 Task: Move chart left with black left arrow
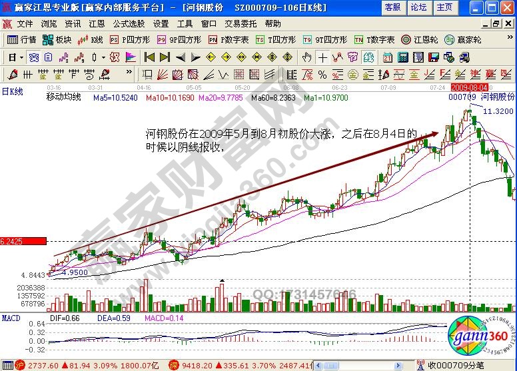tap(181, 58)
